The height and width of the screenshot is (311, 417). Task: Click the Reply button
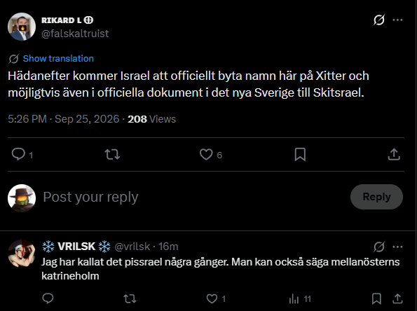[x=376, y=197]
